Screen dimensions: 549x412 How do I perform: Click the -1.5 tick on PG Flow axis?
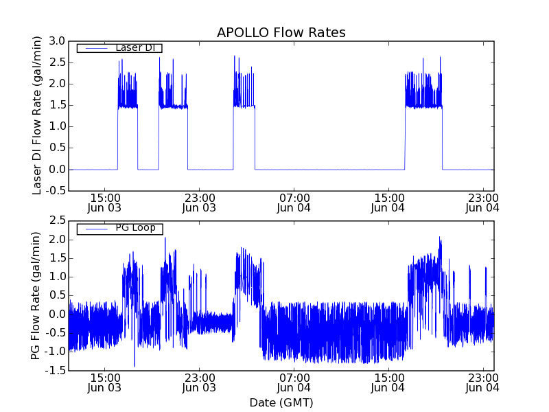pyautogui.click(x=56, y=370)
